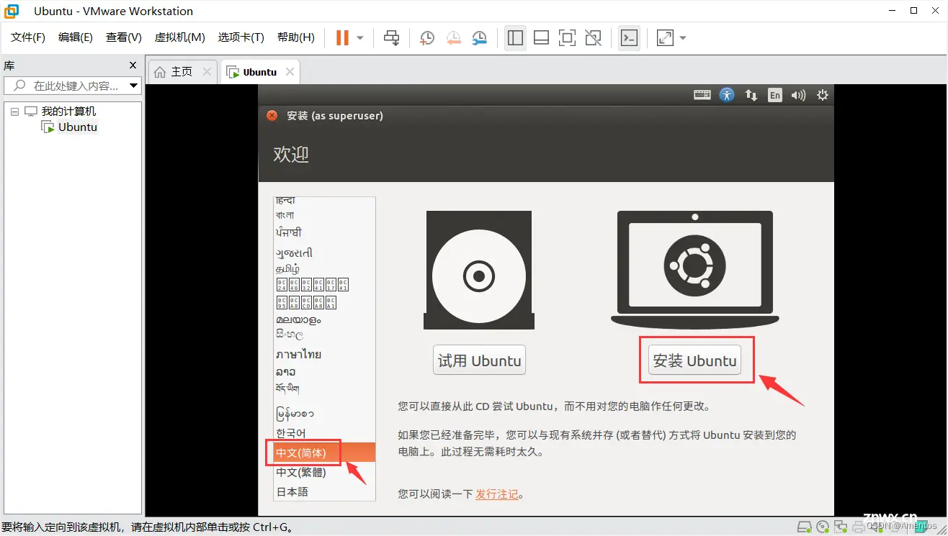The height and width of the screenshot is (536, 948).
Task: Enter full screen mode
Action: pyautogui.click(x=567, y=37)
